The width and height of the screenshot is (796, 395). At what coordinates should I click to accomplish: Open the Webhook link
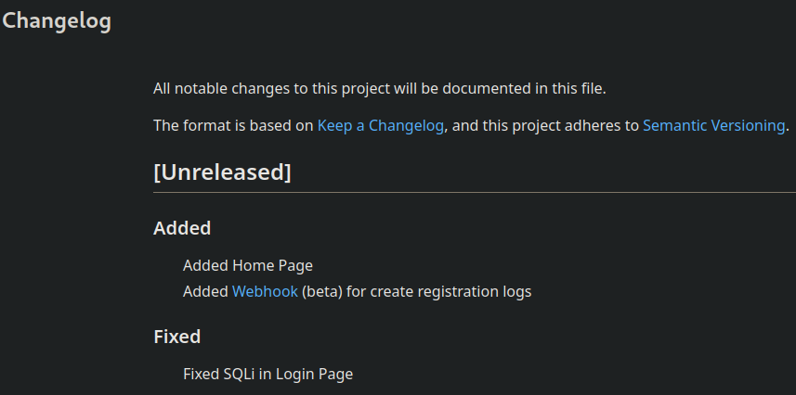pyautogui.click(x=265, y=291)
